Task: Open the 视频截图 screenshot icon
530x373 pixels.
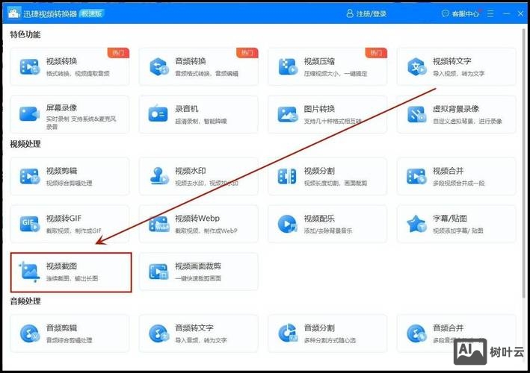Action: 29,272
